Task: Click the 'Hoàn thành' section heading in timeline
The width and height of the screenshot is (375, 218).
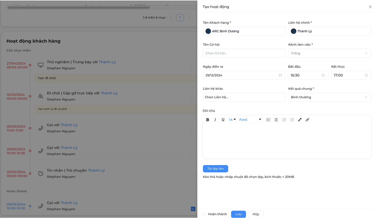Action: (17, 191)
